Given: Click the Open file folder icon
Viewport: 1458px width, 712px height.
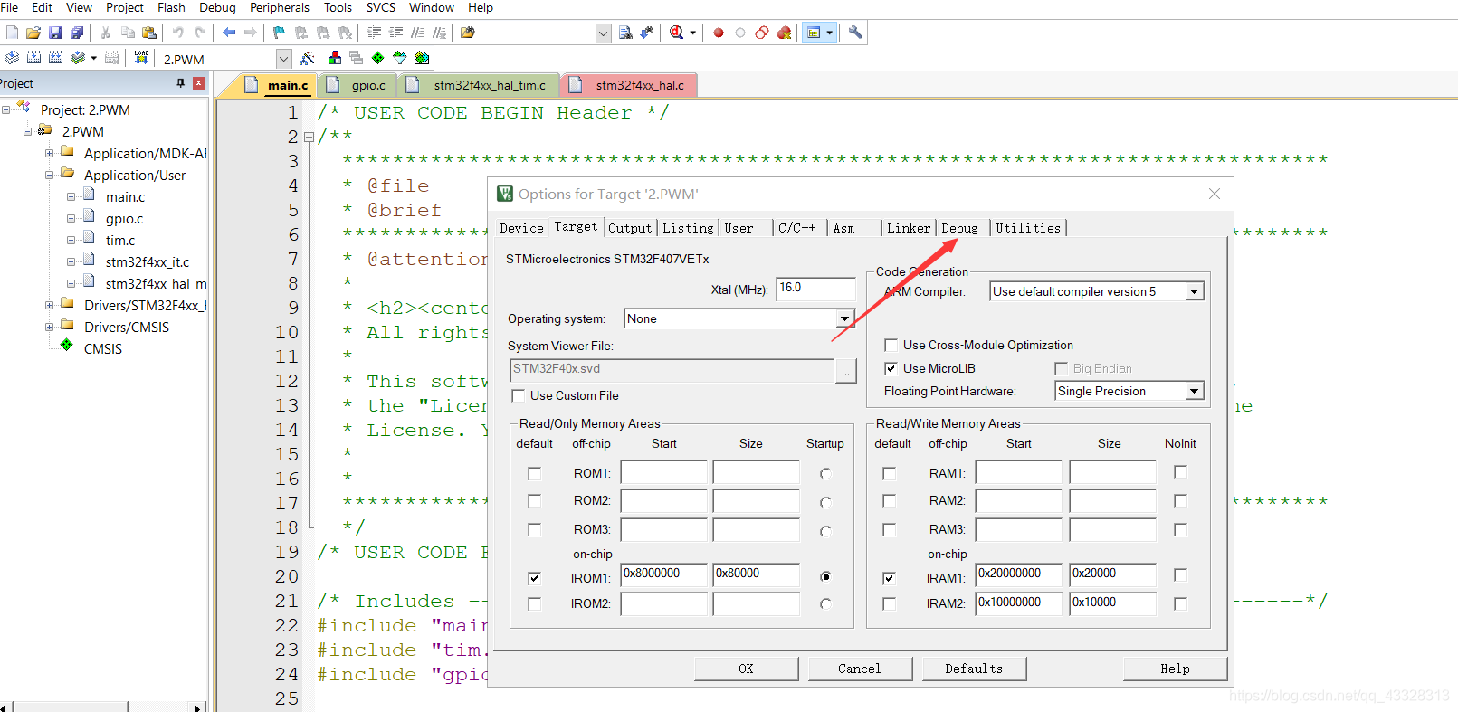Looking at the screenshot, I should pyautogui.click(x=33, y=33).
